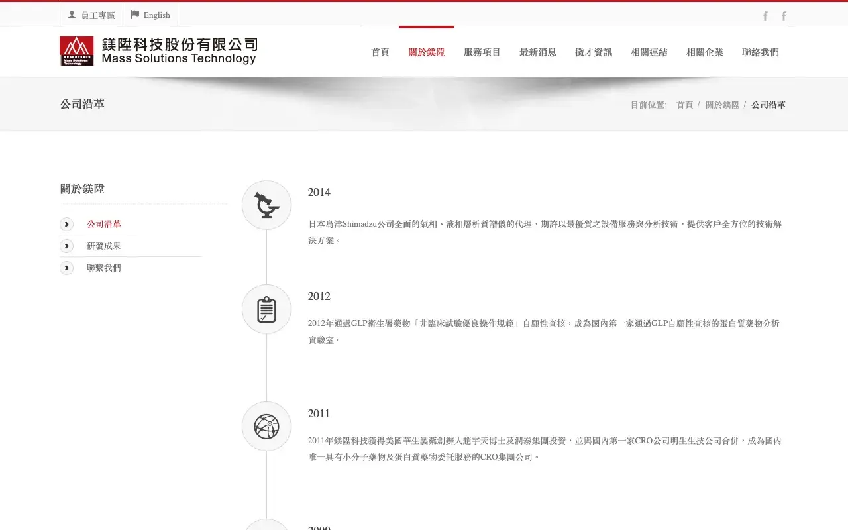848x530 pixels.
Task: Open the second Facebook icon in top bar
Action: pyautogui.click(x=784, y=16)
